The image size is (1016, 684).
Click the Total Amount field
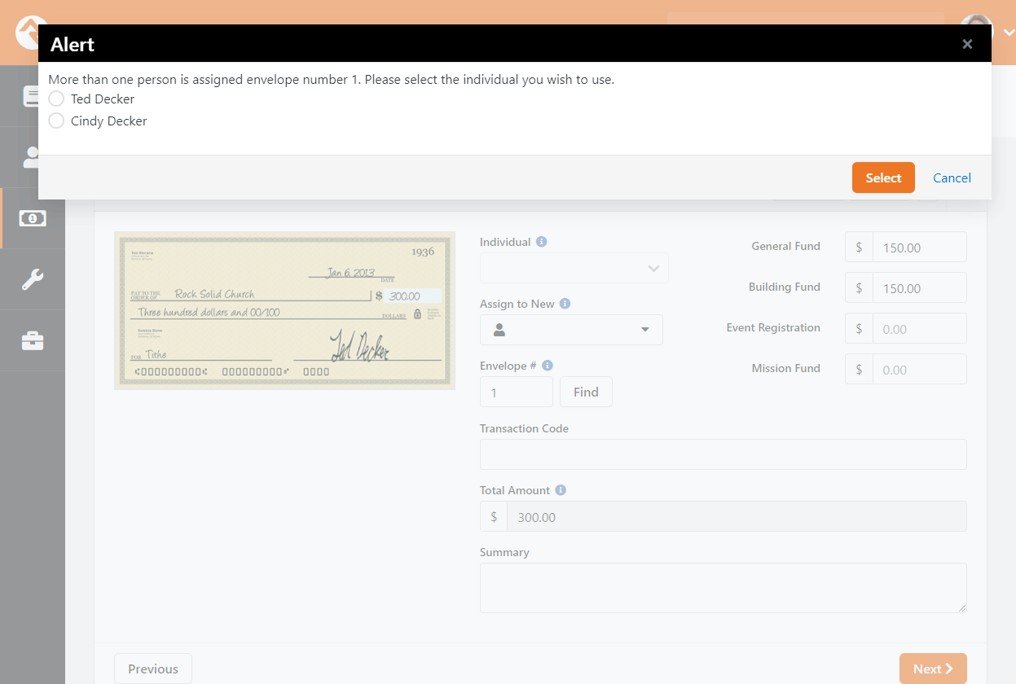(x=737, y=516)
